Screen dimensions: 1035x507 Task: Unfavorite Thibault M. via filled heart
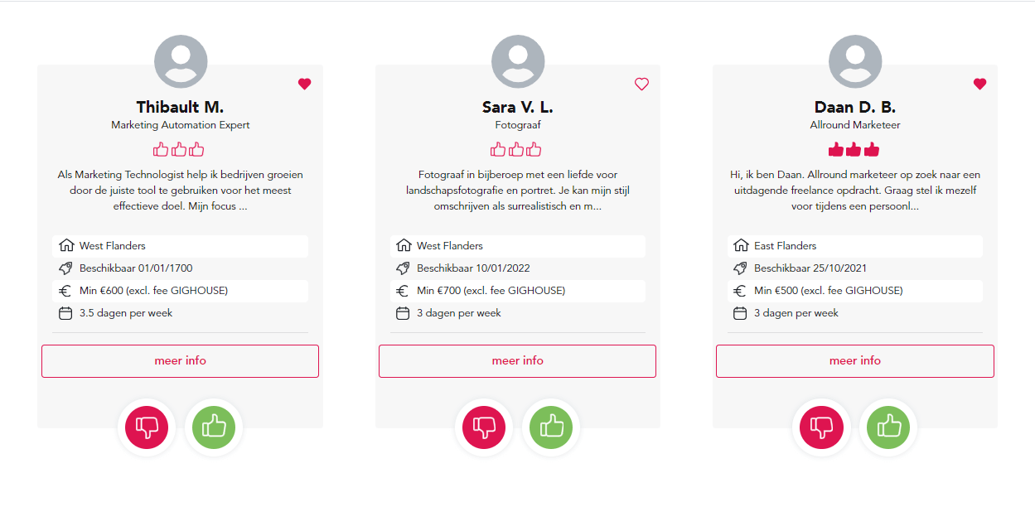pyautogui.click(x=304, y=84)
